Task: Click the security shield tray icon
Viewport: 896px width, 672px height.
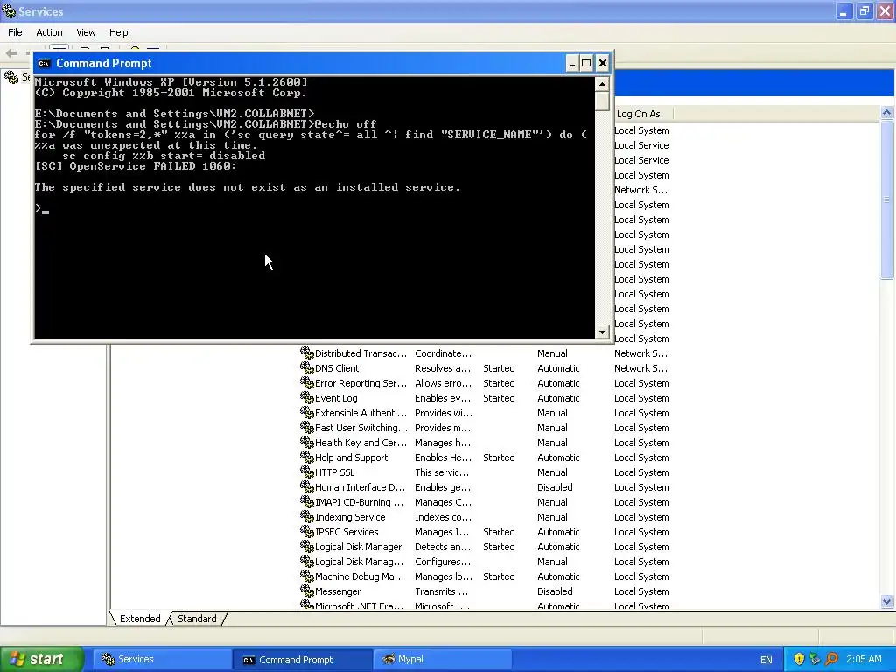Action: (x=799, y=659)
